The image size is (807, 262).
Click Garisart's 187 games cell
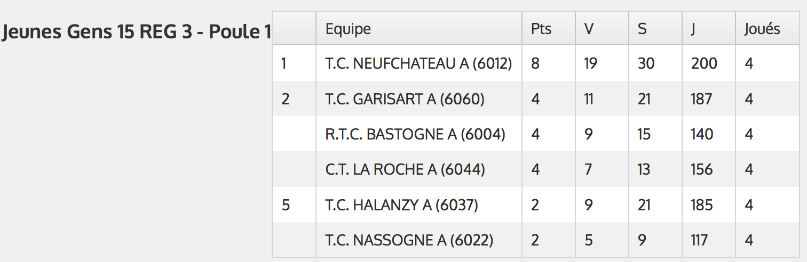click(x=709, y=99)
